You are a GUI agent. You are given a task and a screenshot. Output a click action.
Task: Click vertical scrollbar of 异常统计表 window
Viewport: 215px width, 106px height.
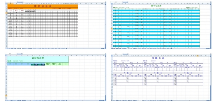click(105, 77)
